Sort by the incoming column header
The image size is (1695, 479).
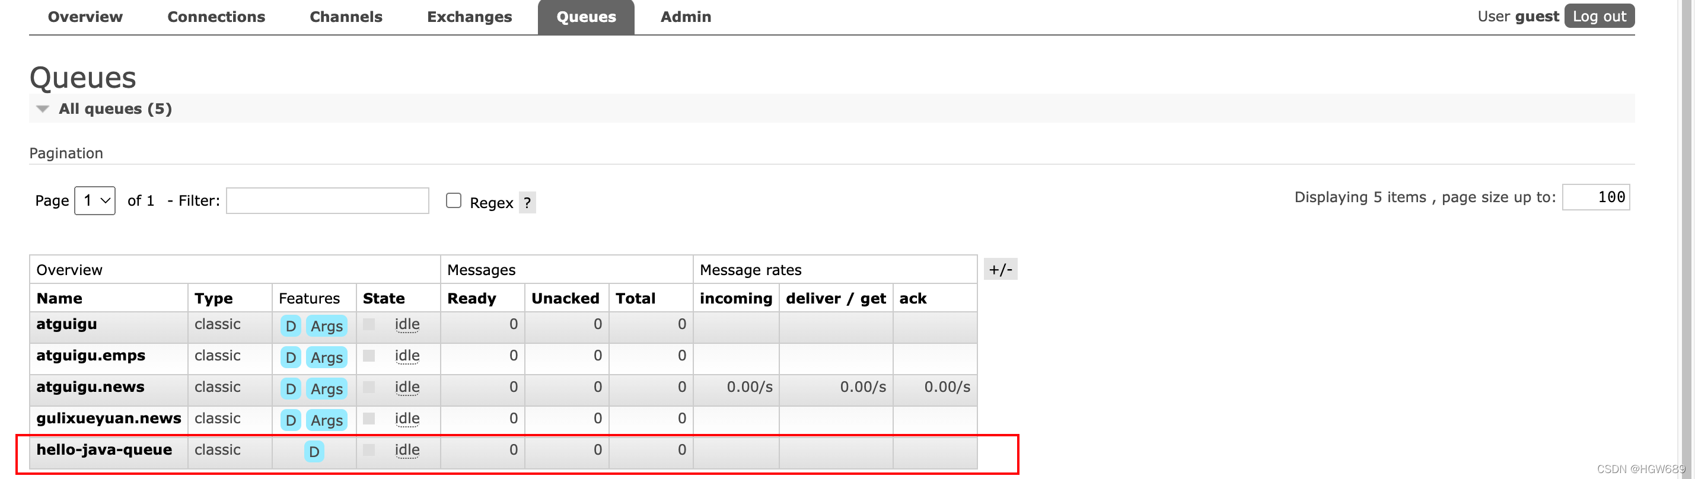tap(735, 298)
